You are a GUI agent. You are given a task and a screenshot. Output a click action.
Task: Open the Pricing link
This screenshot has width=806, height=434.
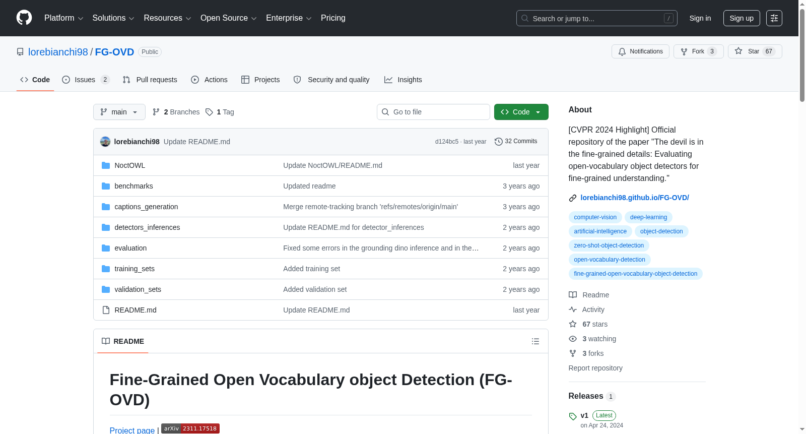point(333,18)
